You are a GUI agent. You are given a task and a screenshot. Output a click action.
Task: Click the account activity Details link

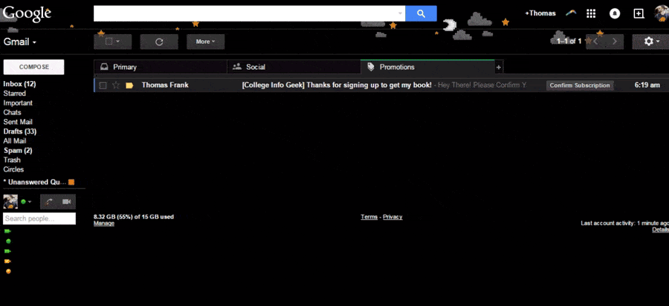pyautogui.click(x=661, y=229)
